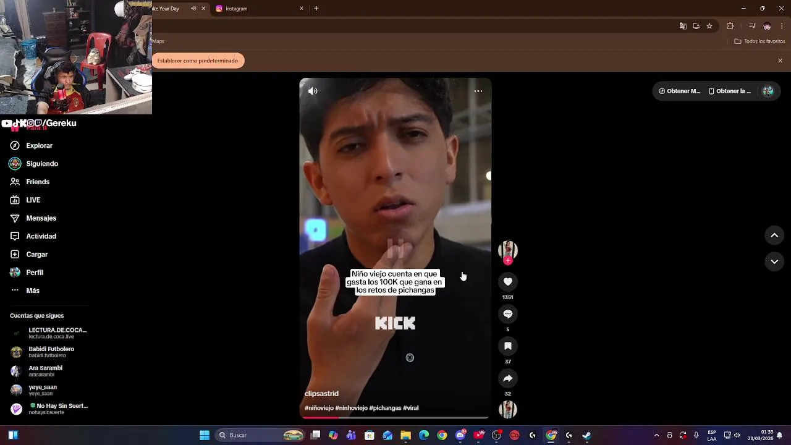Click the install app icon in address bar
791x445 pixels.
coord(696,26)
